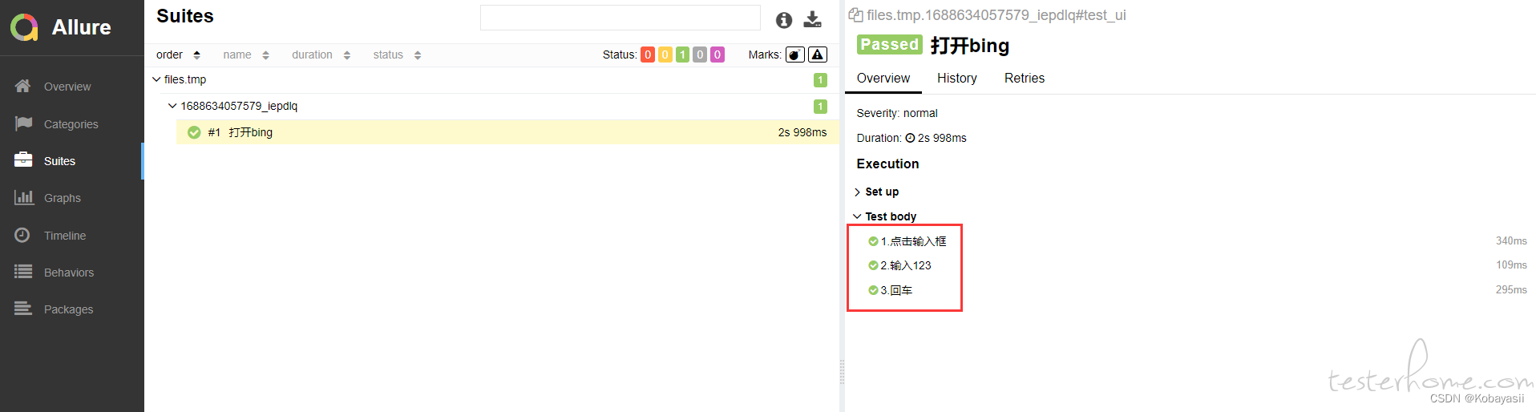This screenshot has width=1536, height=412.
Task: Click the download CSV icon
Action: pos(813,19)
